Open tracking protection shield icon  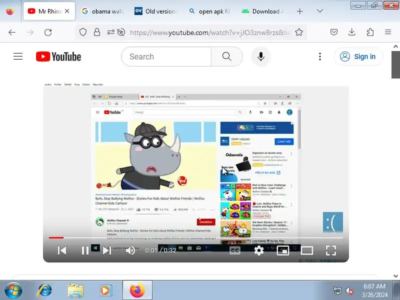click(x=83, y=32)
